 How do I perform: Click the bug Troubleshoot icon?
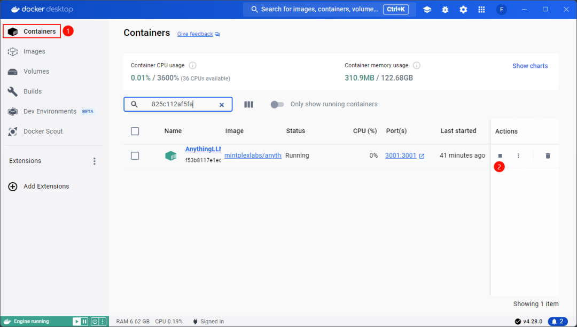pos(445,10)
